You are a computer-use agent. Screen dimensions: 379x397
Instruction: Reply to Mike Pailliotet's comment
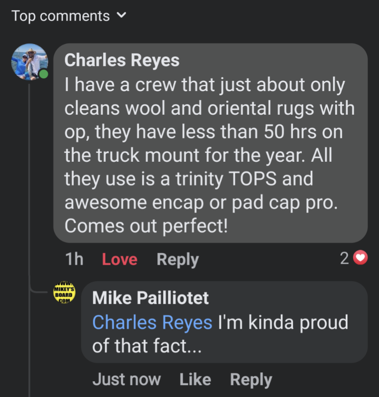point(251,379)
